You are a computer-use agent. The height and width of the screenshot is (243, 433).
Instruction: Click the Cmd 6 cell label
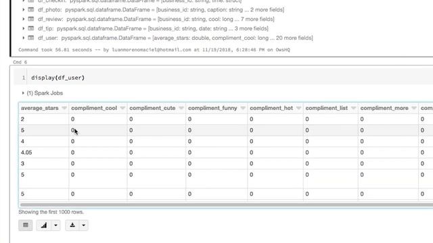20,62
